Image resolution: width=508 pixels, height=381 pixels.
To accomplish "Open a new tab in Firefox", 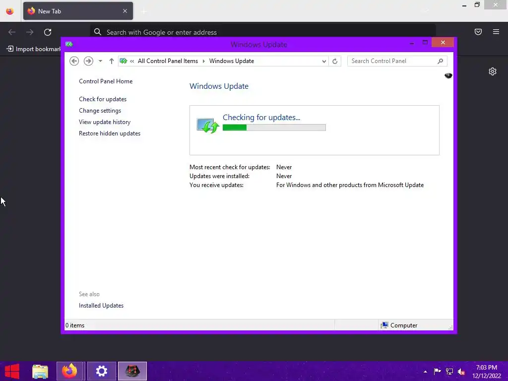I will coord(144,11).
